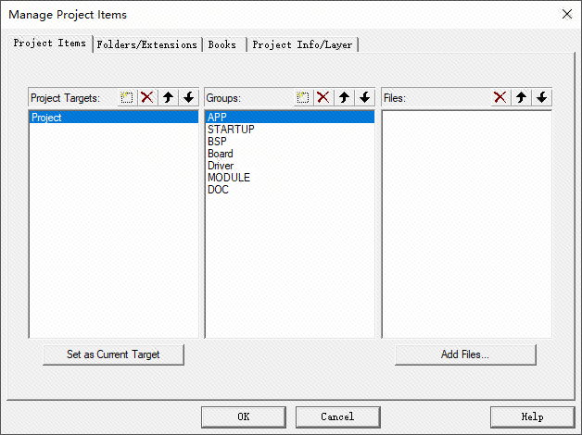Open Project Info/Layer tab
Screen dimensions: 582x435
point(302,44)
